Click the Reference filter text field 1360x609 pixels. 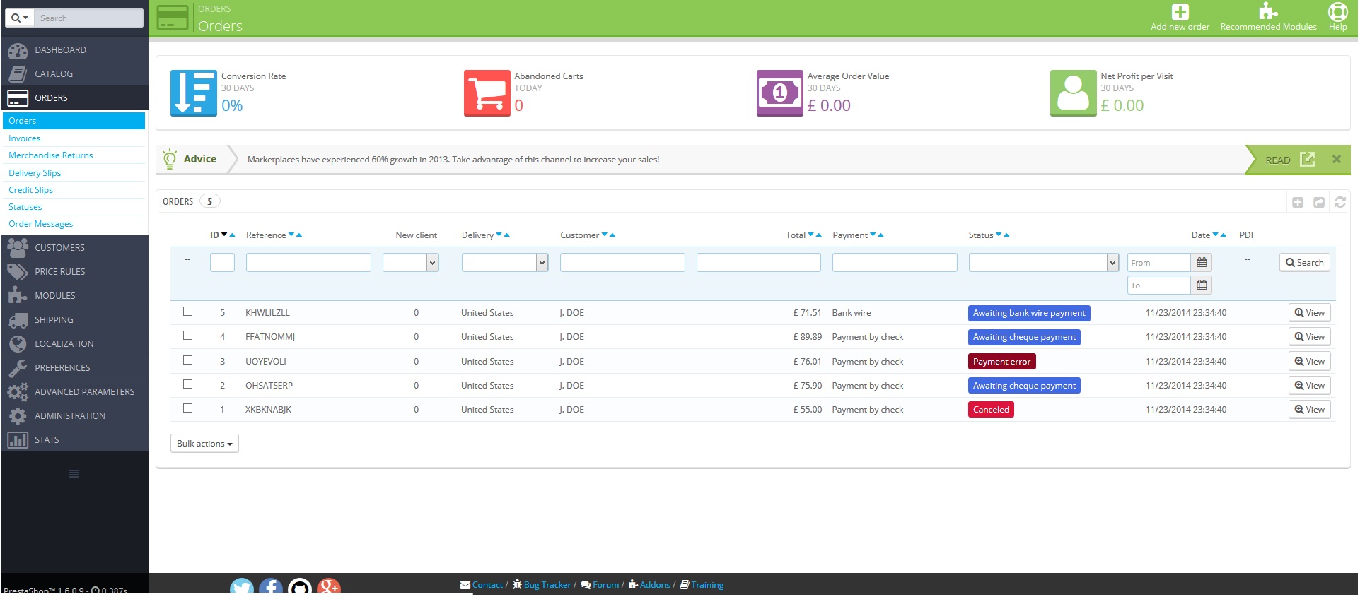click(x=308, y=263)
